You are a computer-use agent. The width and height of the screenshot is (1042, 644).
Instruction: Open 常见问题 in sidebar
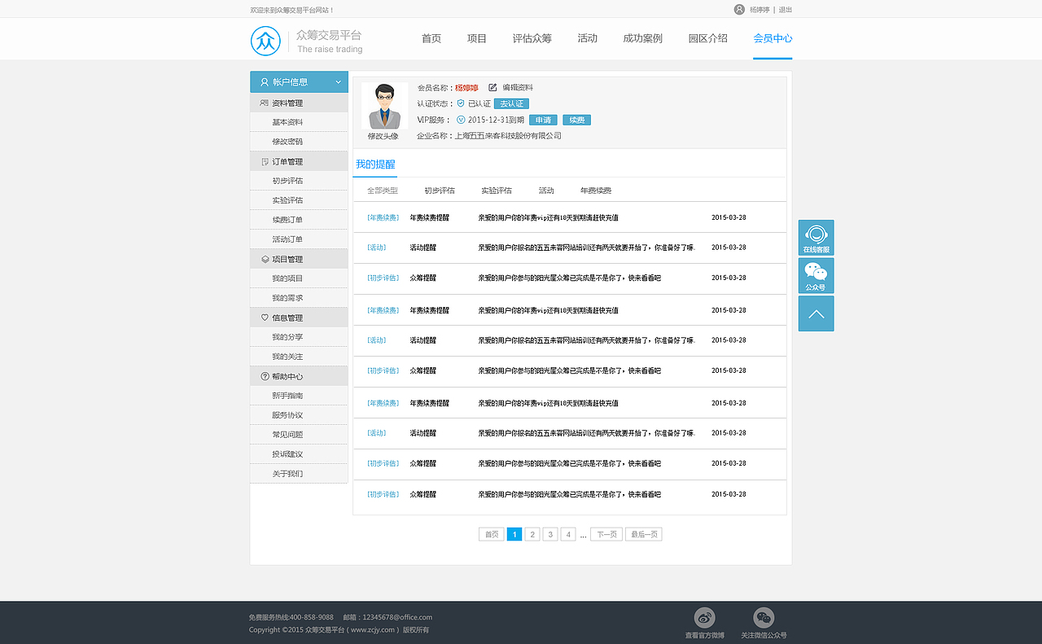pyautogui.click(x=287, y=435)
